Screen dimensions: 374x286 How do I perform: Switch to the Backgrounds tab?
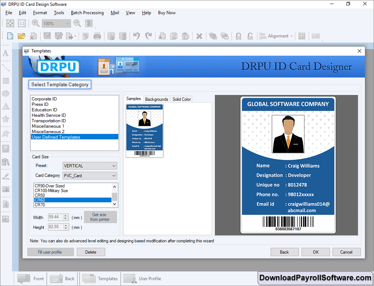[x=157, y=99]
